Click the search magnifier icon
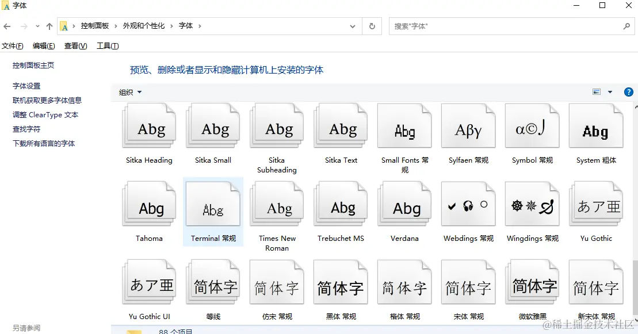The image size is (638, 334). [626, 26]
